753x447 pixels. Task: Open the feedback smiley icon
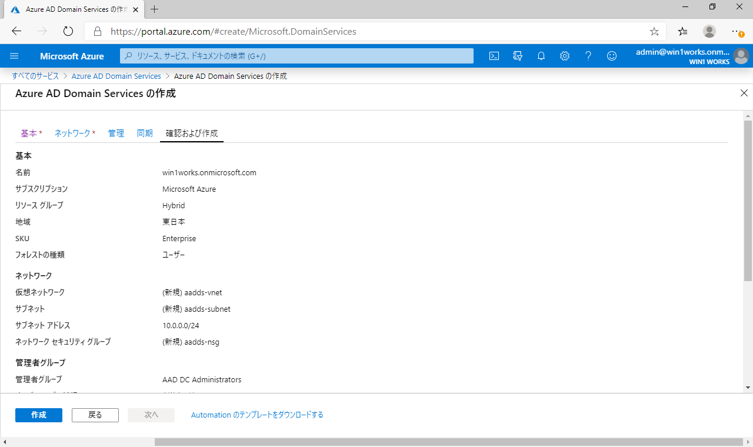[612, 56]
